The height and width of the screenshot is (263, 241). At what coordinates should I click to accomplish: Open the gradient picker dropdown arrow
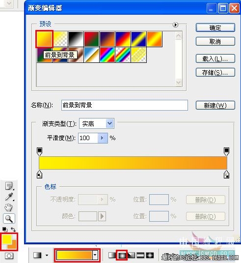click(95, 255)
